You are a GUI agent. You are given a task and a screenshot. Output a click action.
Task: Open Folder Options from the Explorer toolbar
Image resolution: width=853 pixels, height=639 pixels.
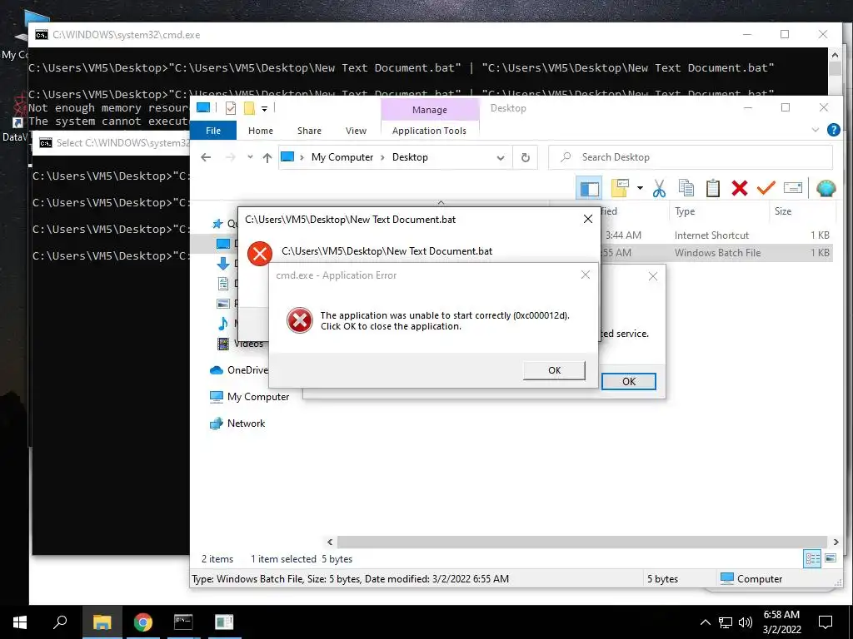(x=620, y=189)
